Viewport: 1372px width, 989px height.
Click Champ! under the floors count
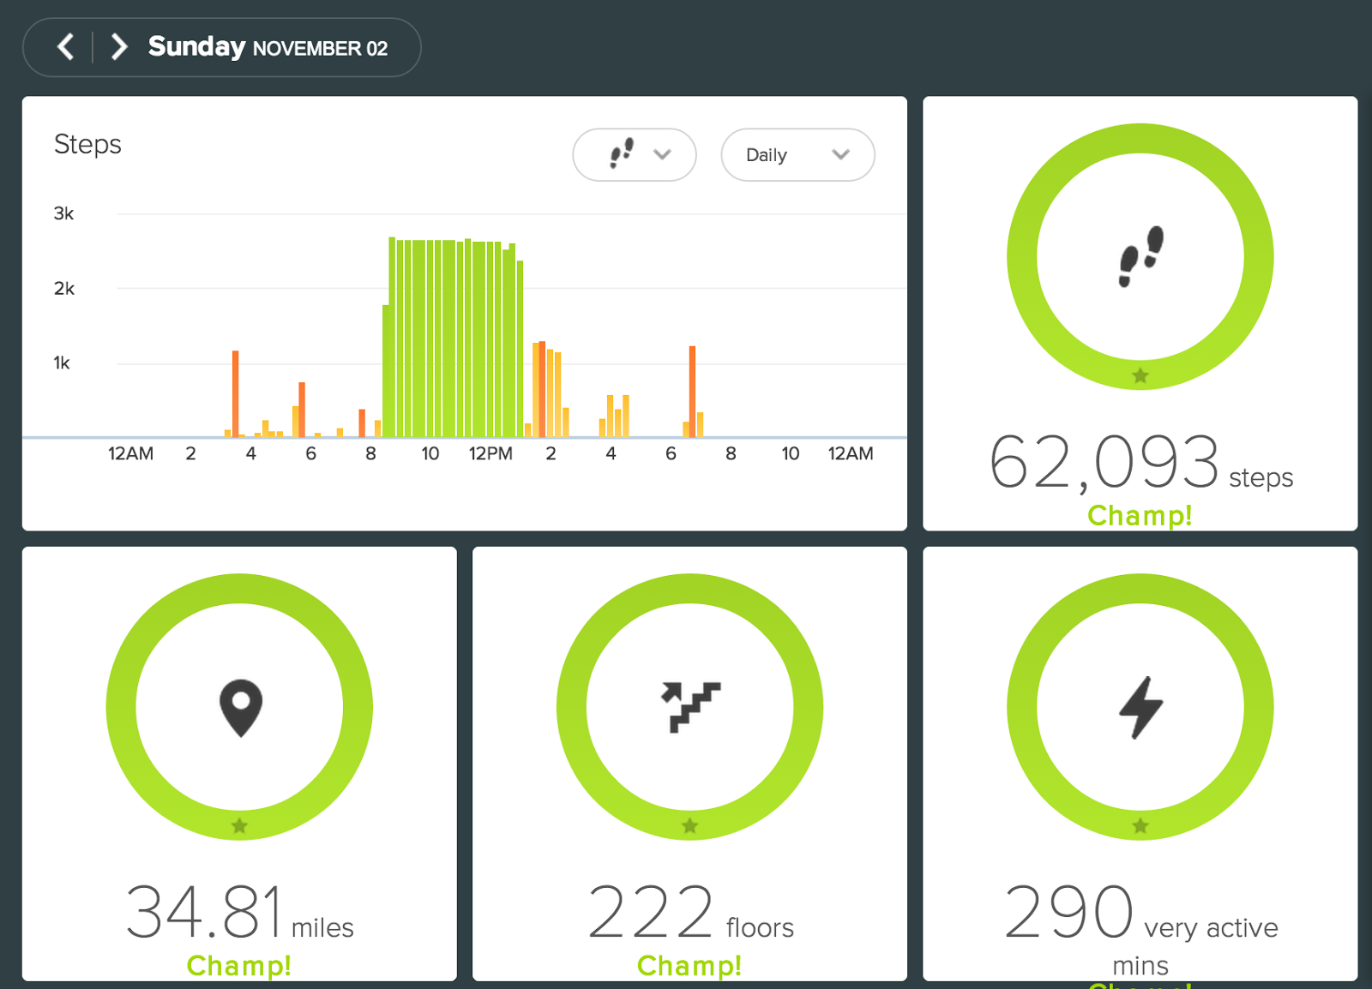pos(689,966)
